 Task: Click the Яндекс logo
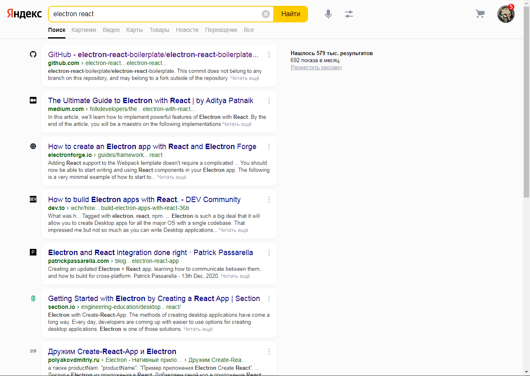(24, 14)
